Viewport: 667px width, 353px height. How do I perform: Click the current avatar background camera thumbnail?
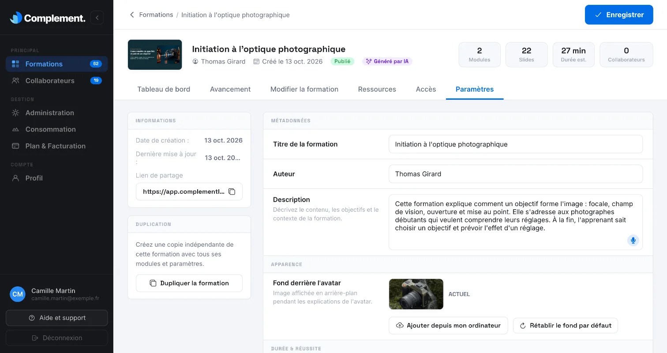coord(416,294)
